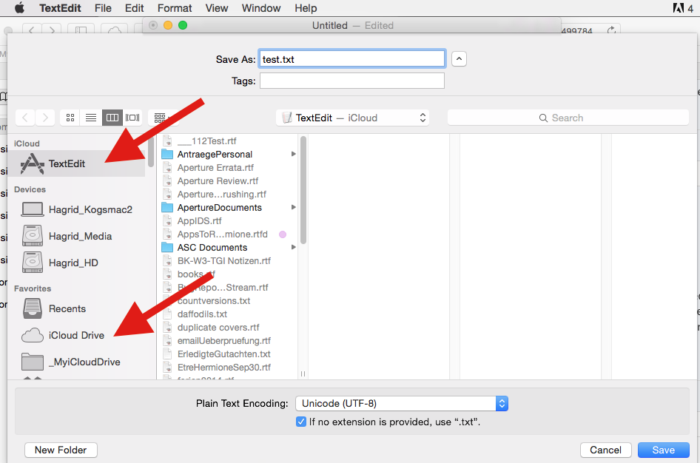This screenshot has width=700, height=463.
Task: Click reload icon in the background browser window
Action: pyautogui.click(x=611, y=30)
